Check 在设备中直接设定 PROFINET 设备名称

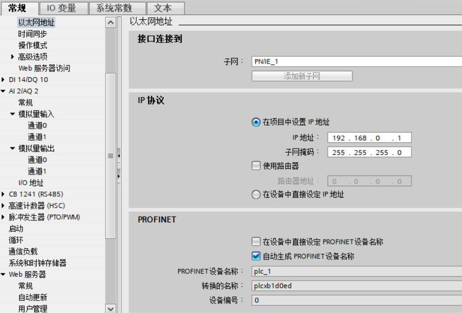(256, 242)
